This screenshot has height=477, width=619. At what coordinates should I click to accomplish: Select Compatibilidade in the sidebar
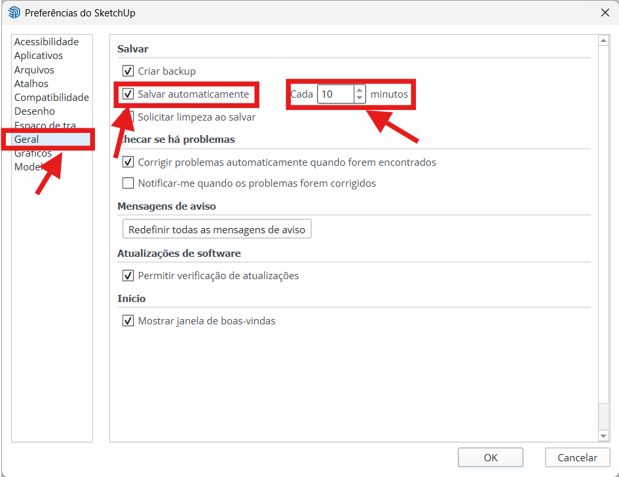(51, 97)
